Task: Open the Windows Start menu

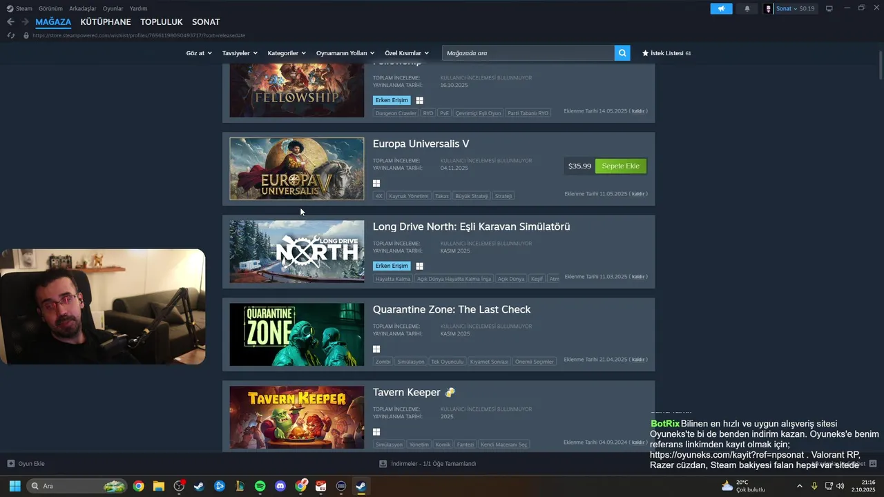Action: click(15, 486)
